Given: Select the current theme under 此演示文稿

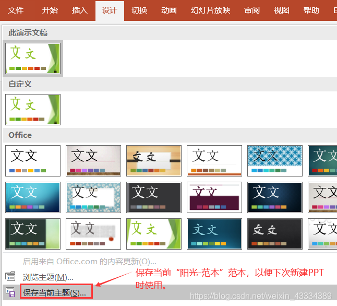Looking at the screenshot, I should coord(33,58).
